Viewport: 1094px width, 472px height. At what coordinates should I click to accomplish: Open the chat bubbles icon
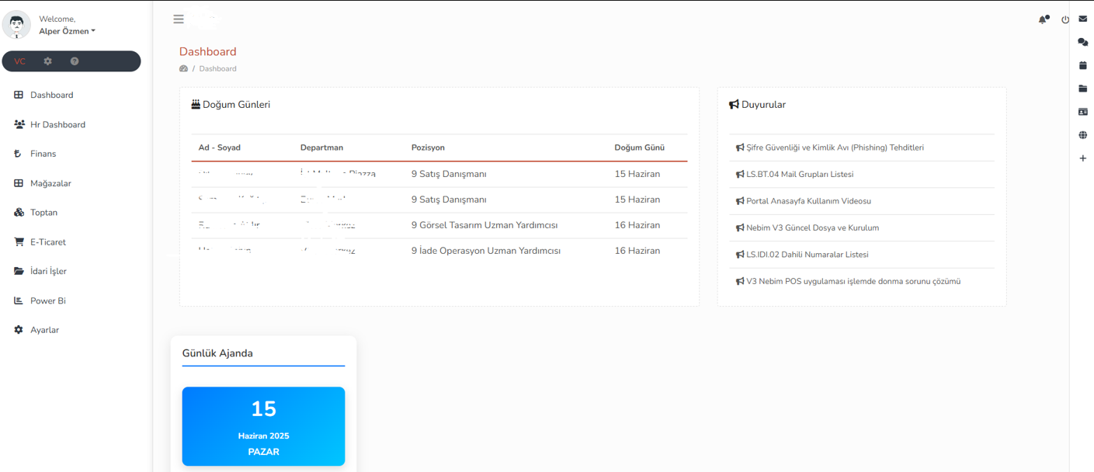[1083, 42]
